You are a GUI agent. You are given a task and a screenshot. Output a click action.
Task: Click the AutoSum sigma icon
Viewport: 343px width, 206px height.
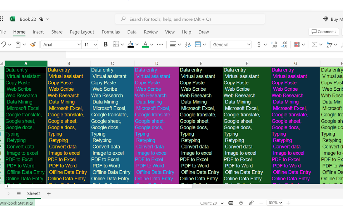coord(314,44)
